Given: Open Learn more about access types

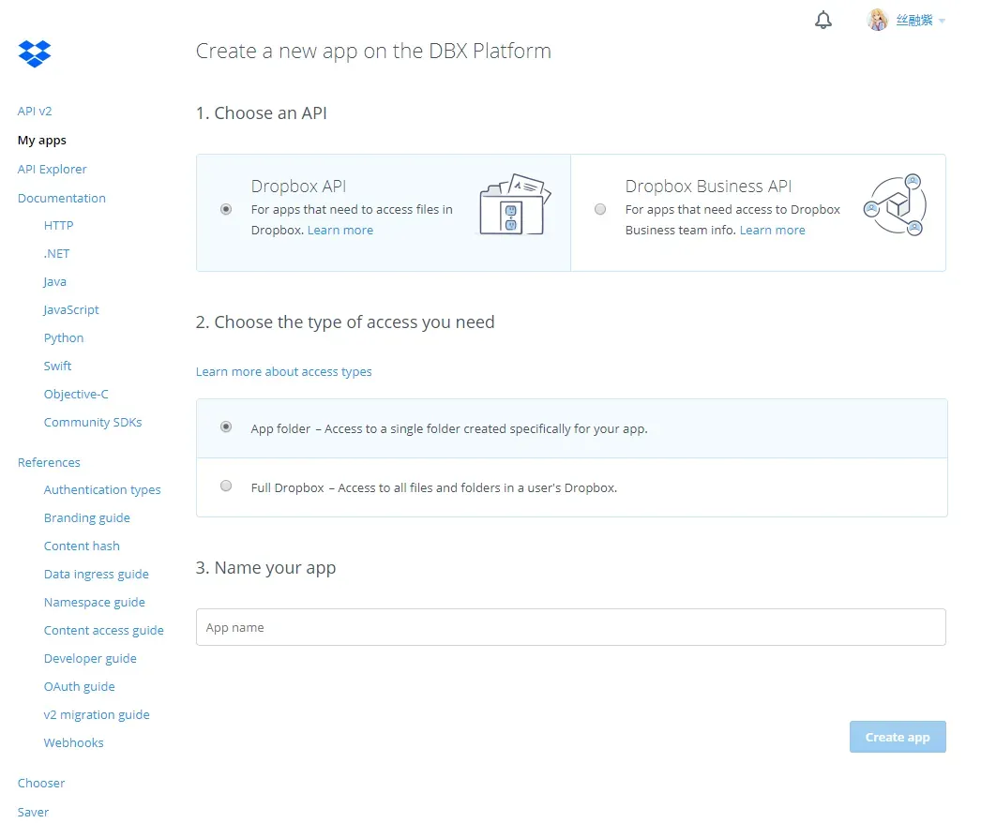Looking at the screenshot, I should coord(283,371).
